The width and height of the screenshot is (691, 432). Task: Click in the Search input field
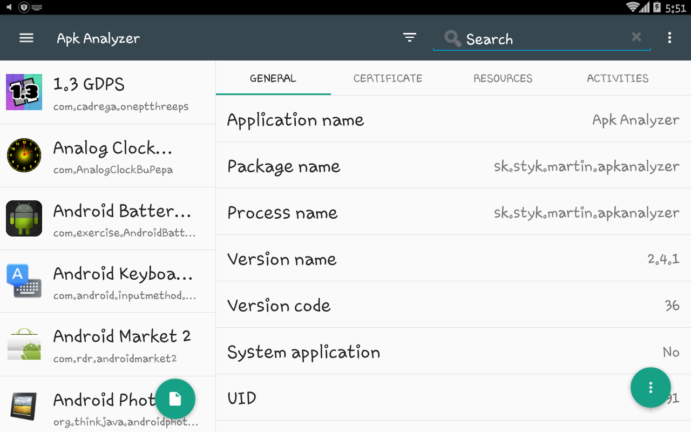click(x=540, y=39)
